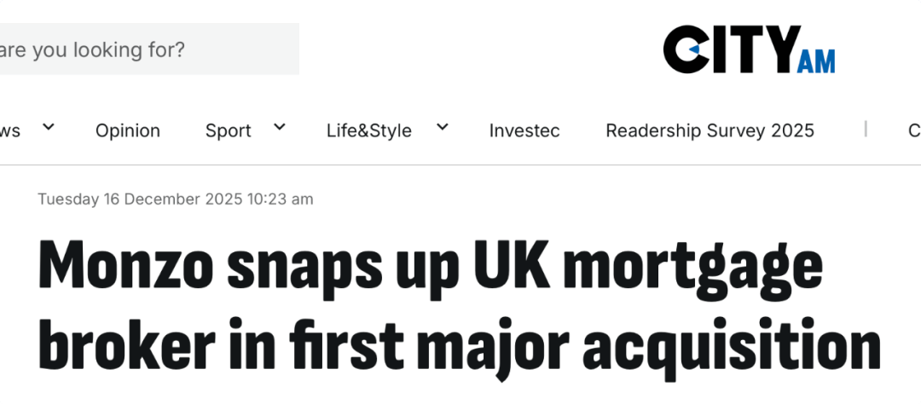This screenshot has height=404, width=921.
Task: Open the Opinion section
Action: (128, 130)
